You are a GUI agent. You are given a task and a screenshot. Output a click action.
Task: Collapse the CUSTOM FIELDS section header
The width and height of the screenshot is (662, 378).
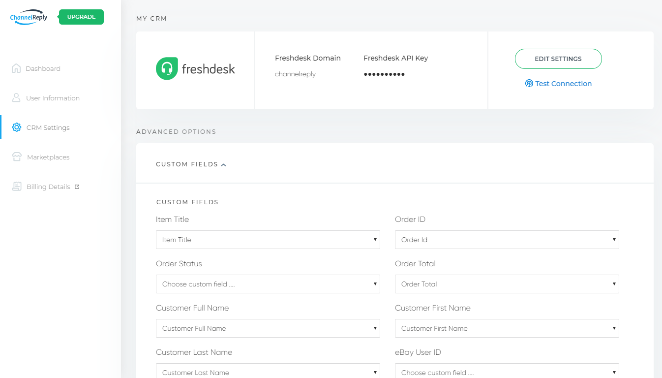pos(191,164)
